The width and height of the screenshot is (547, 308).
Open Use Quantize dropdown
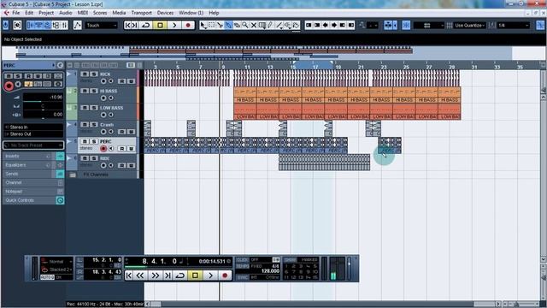coord(469,26)
